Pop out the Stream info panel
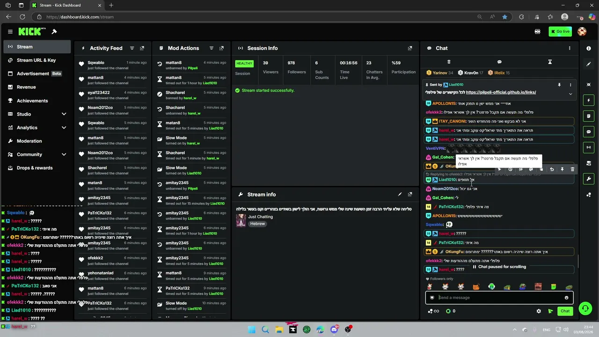 [x=410, y=194]
